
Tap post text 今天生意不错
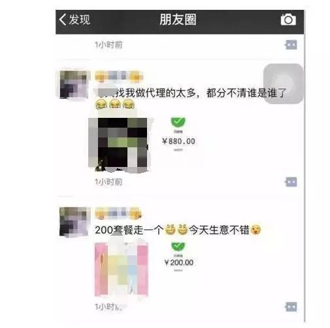[x=218, y=230]
